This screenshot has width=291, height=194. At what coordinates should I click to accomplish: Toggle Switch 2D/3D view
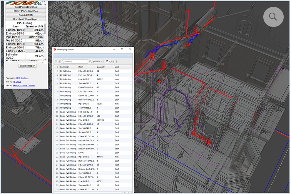(x=25, y=15)
